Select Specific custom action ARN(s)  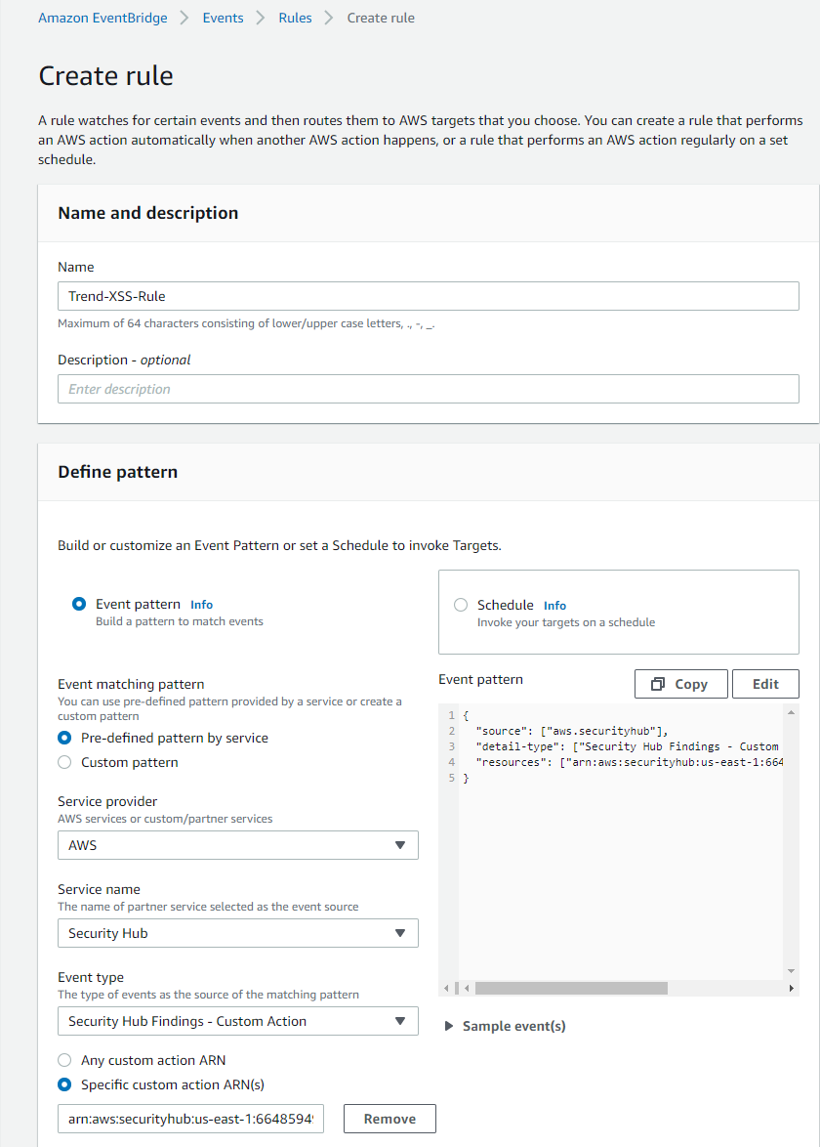pos(64,1084)
